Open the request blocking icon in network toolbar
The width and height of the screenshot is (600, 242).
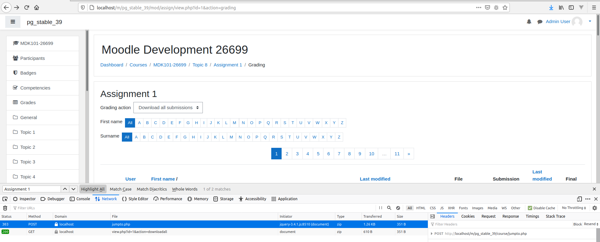[398, 208]
